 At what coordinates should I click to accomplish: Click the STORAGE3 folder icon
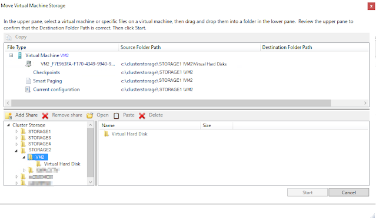point(24,138)
